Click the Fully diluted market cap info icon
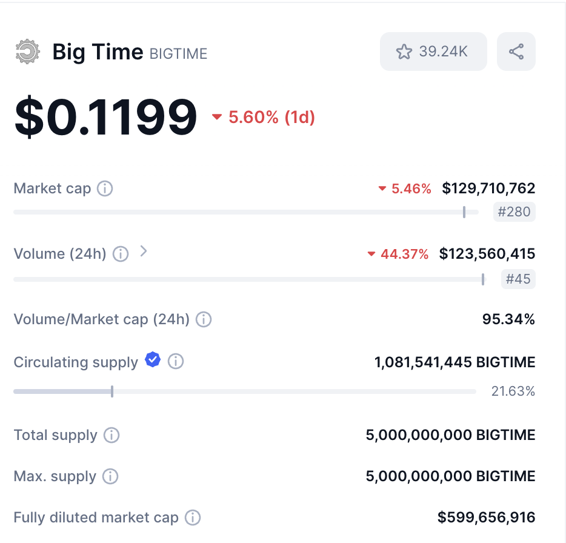The width and height of the screenshot is (566, 543). [193, 518]
